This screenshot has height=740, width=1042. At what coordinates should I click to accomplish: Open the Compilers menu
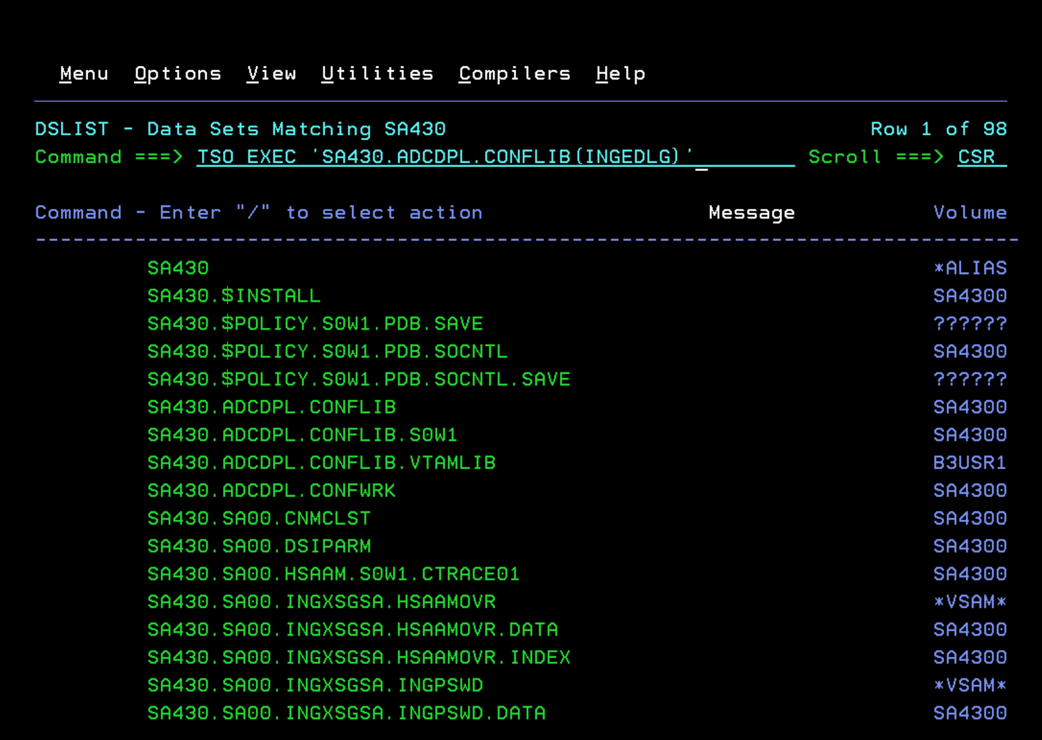514,73
